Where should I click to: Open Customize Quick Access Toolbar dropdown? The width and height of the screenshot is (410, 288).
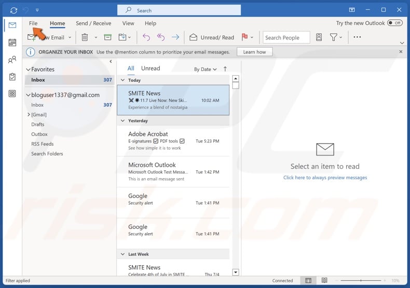(x=37, y=10)
